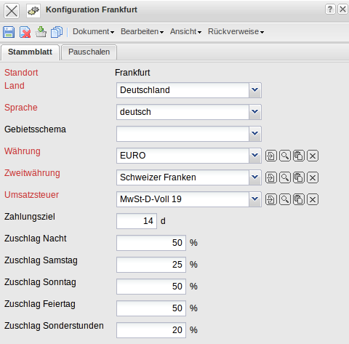Viewport: 349px width, 344px height.
Task: Click the basket icon with green arrow
Action: [41, 32]
